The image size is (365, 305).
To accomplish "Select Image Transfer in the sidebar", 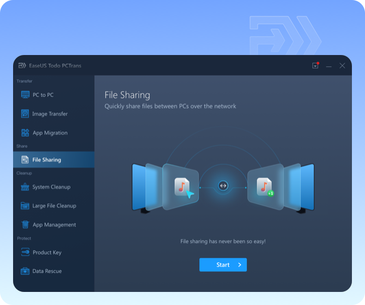I will tap(54, 114).
